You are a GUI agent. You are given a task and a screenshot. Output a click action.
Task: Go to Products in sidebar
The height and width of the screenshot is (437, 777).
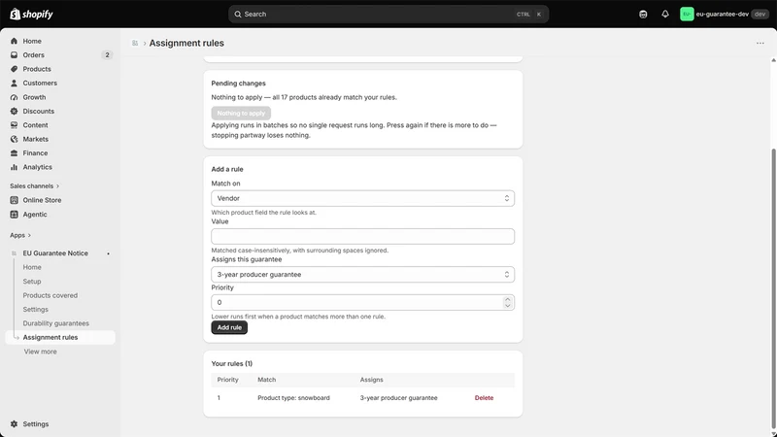[x=37, y=69]
